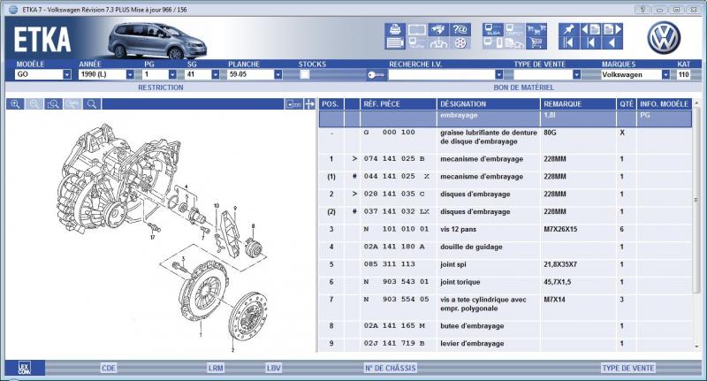Select the 'levier d'embrayage' row
The width and height of the screenshot is (707, 381).
(505, 343)
